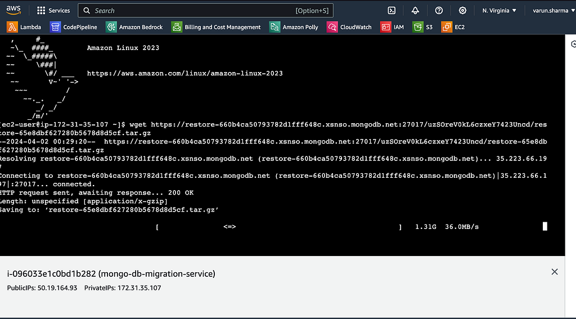576x319 pixels.
Task: Open Billing and Cost Management link
Action: point(223,27)
